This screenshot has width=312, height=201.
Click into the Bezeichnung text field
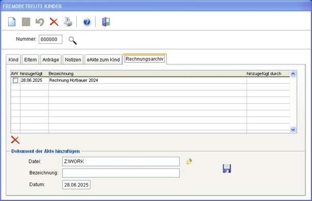(x=121, y=173)
